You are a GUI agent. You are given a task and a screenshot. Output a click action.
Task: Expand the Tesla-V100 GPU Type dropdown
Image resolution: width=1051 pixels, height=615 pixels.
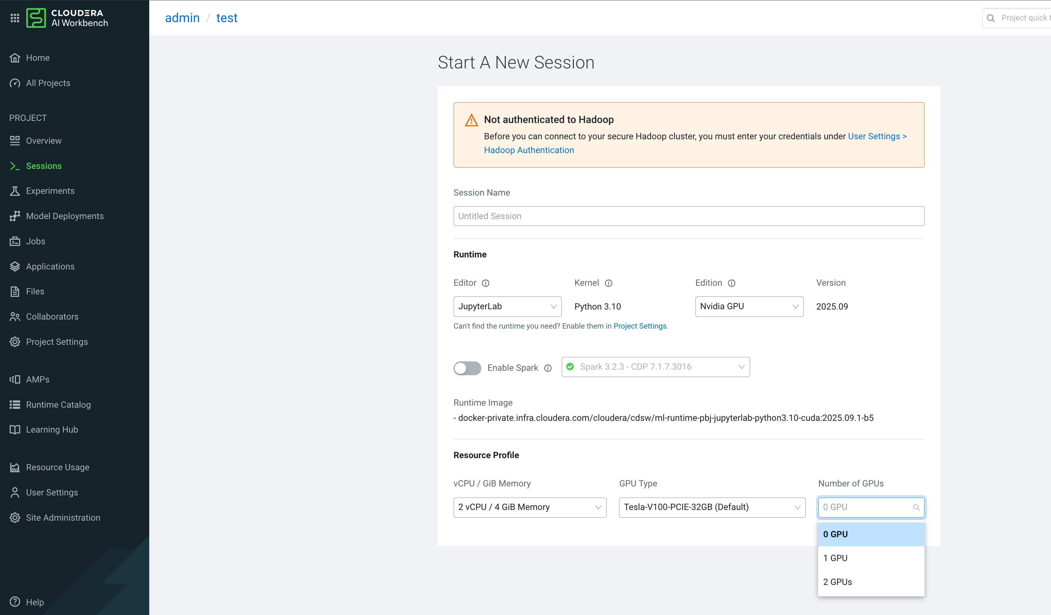point(712,507)
